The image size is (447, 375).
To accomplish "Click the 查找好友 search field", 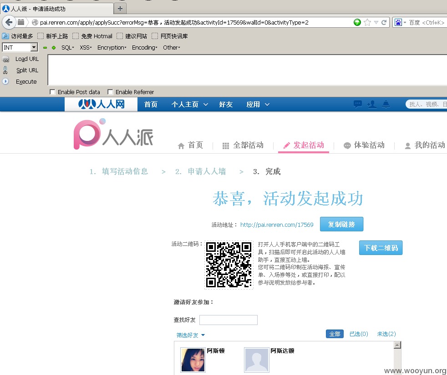I will pyautogui.click(x=229, y=320).
